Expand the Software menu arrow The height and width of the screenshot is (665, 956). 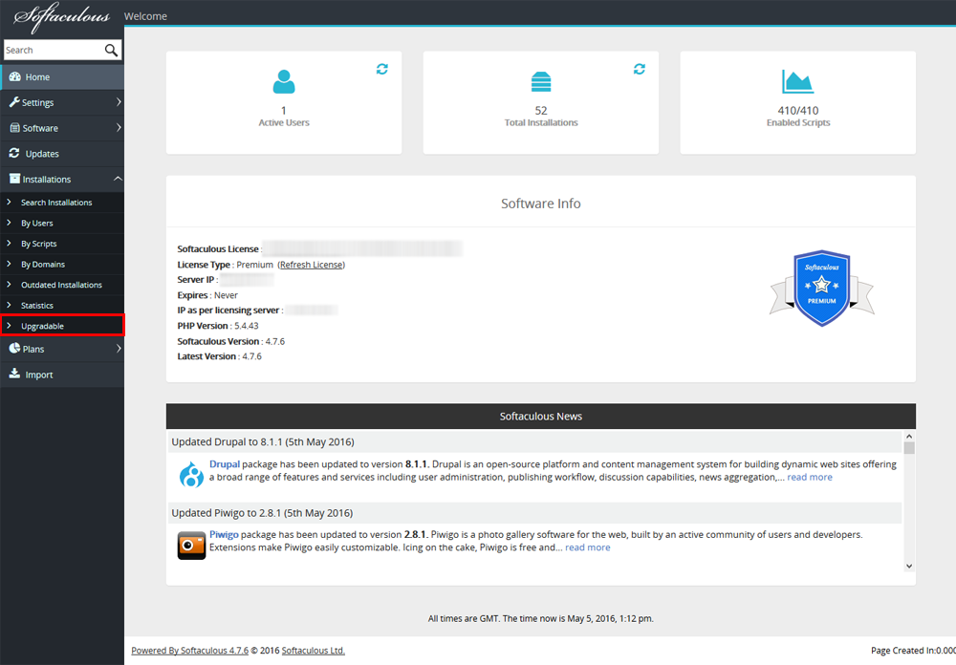[x=119, y=127]
